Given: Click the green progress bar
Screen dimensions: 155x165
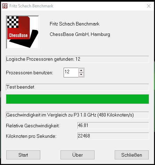Looking at the screenshot, I should click(77, 99).
